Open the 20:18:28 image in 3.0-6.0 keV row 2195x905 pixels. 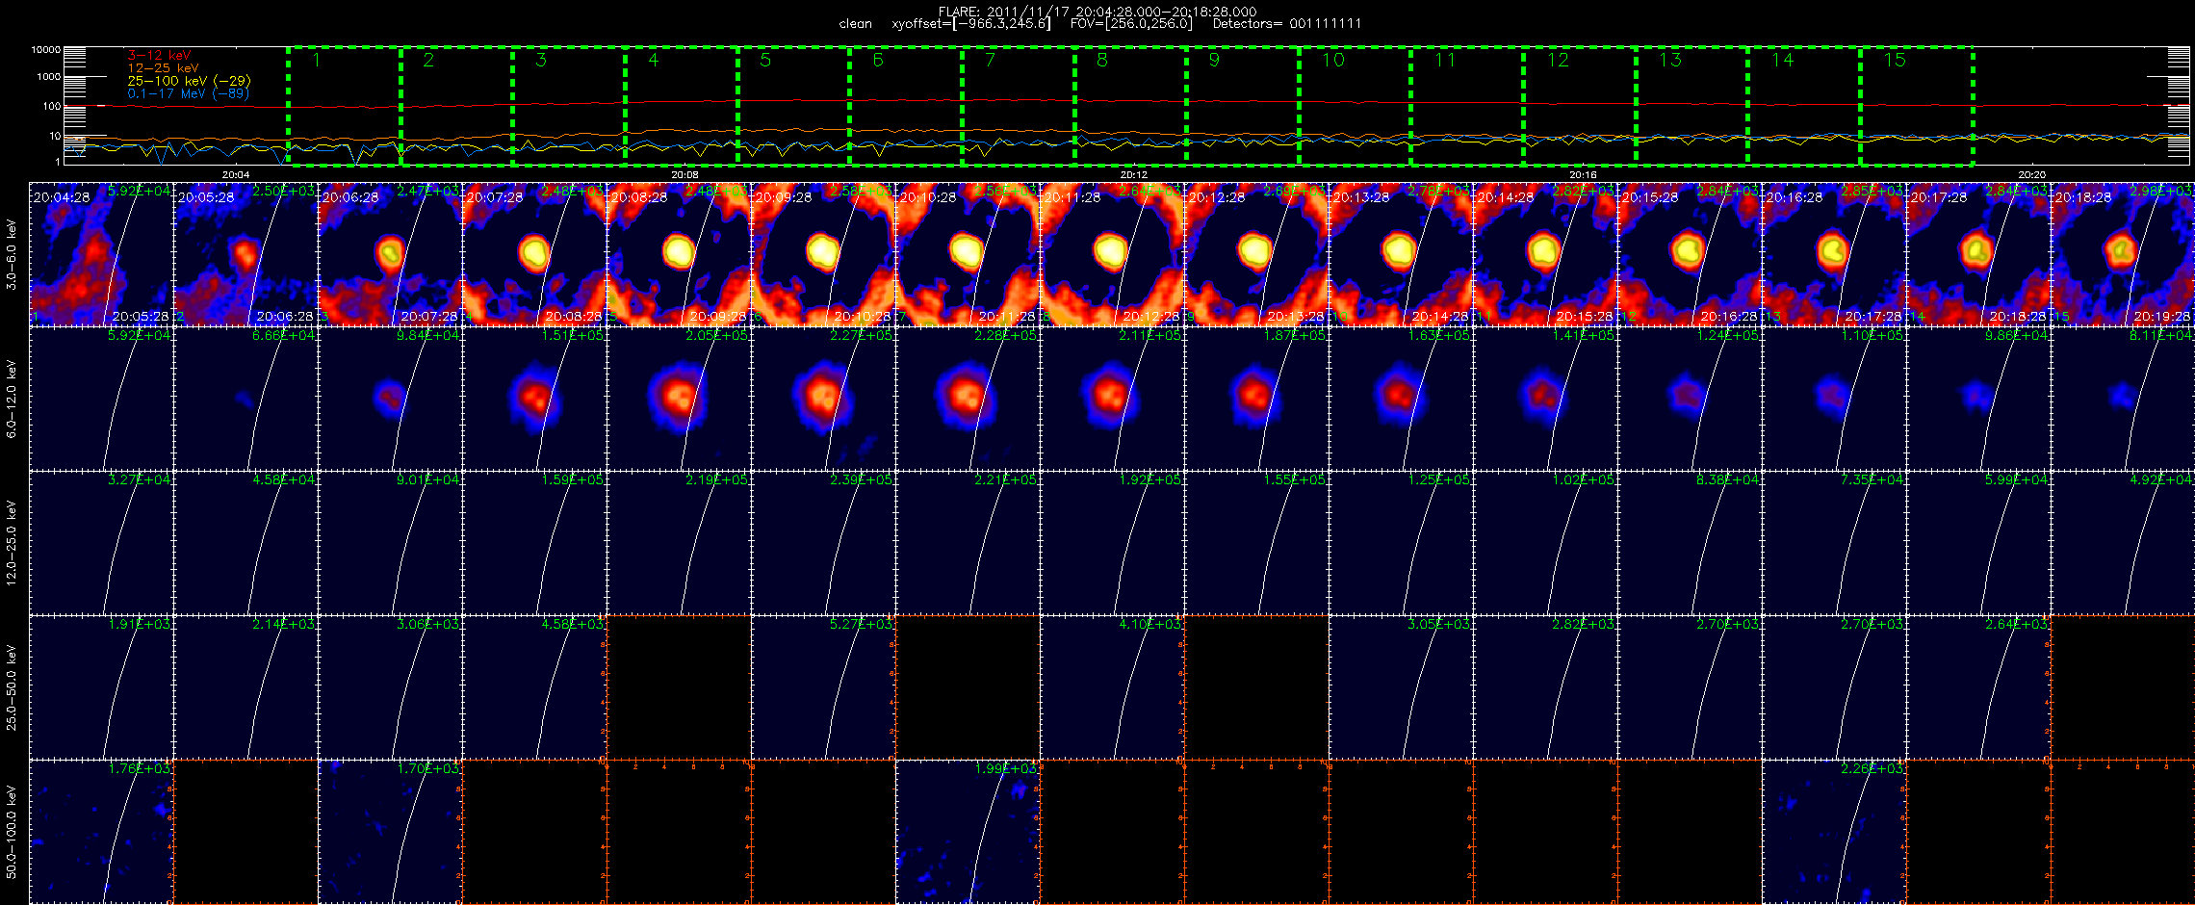click(2123, 254)
